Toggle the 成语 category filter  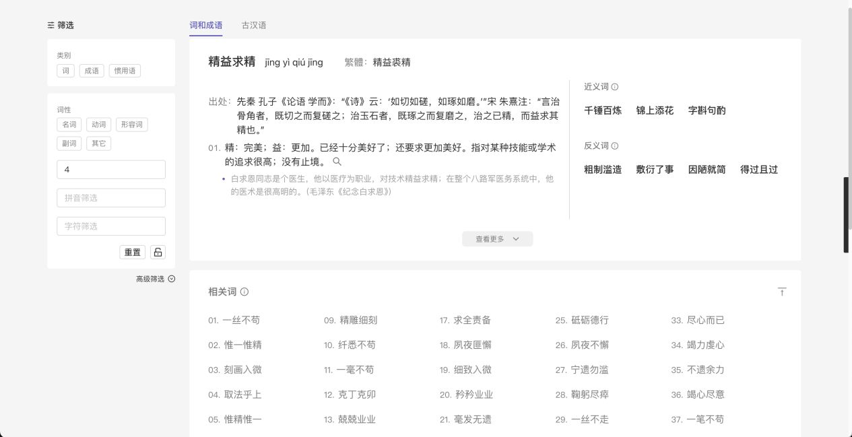92,71
